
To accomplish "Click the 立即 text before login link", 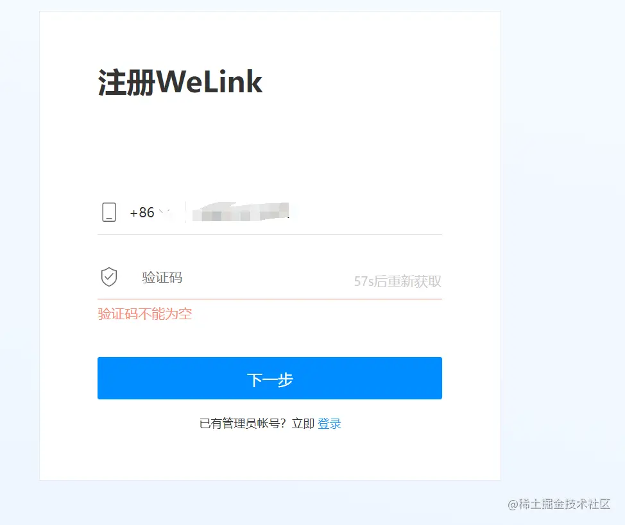I will [303, 424].
